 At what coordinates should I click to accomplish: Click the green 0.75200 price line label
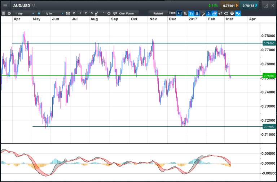269,76
